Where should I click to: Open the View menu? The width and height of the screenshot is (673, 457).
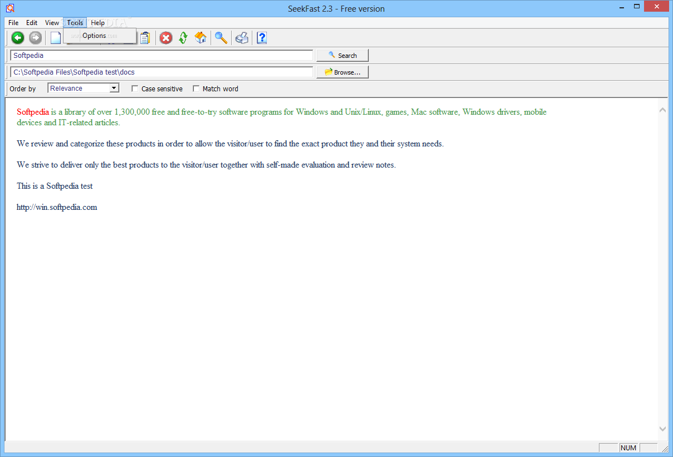52,23
